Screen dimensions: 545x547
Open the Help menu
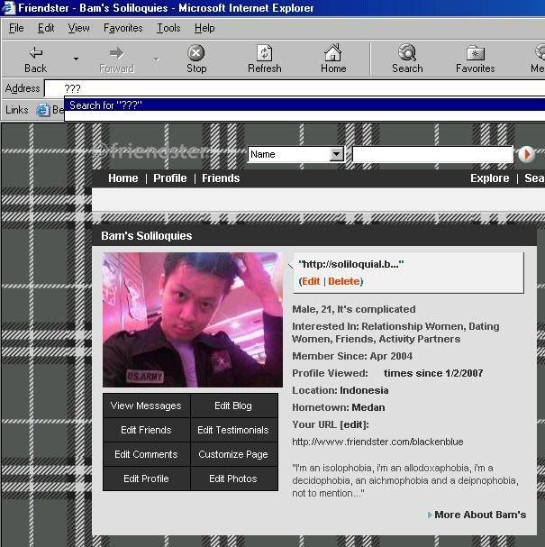[x=204, y=28]
